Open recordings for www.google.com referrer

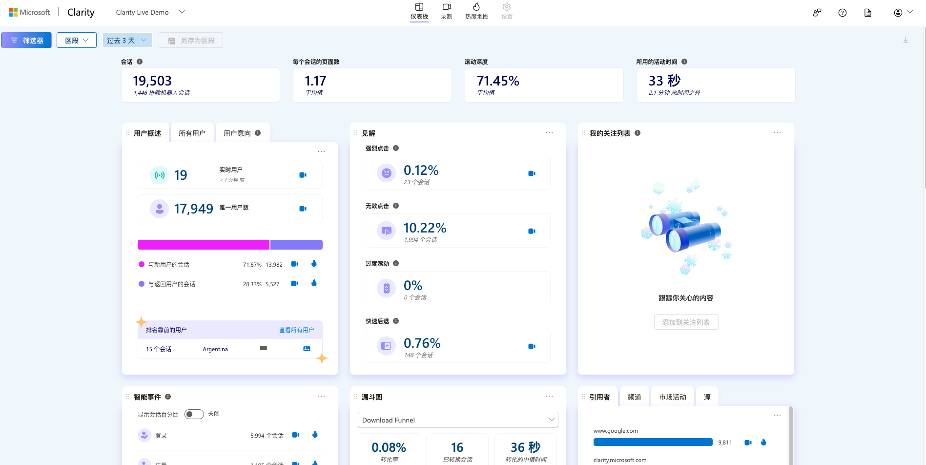(747, 443)
